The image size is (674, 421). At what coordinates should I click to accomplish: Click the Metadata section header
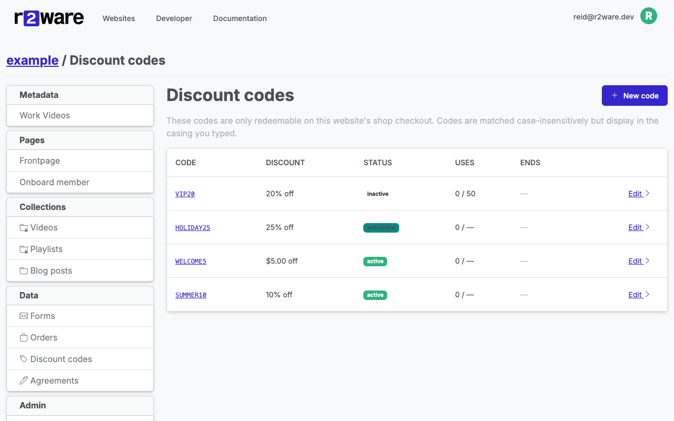point(80,95)
